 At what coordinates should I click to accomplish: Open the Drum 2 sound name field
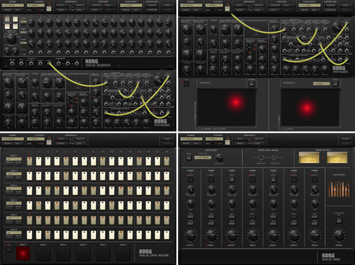point(14,174)
